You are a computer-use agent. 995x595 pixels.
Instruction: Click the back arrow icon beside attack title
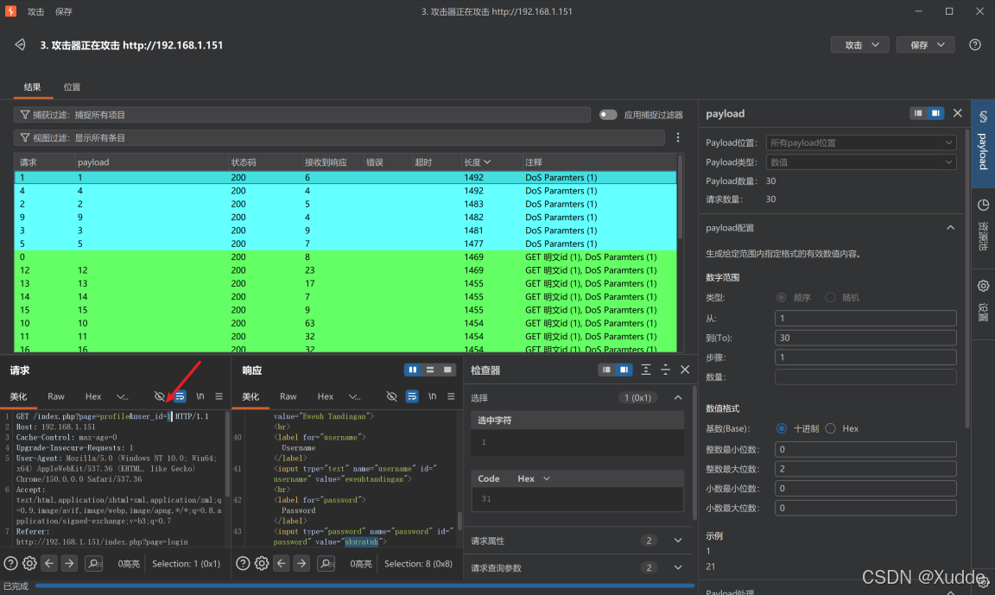coord(21,45)
